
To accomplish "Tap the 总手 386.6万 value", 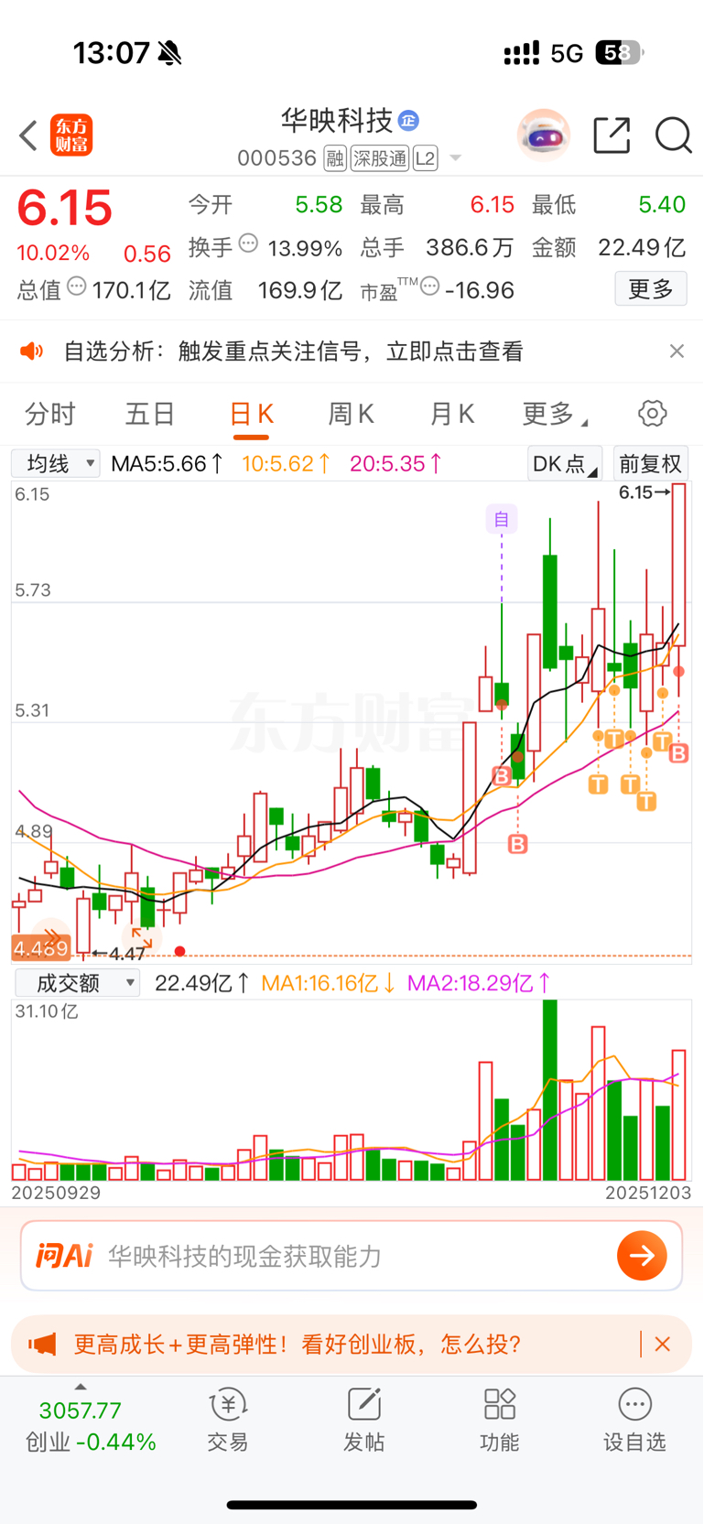I will pos(470,248).
